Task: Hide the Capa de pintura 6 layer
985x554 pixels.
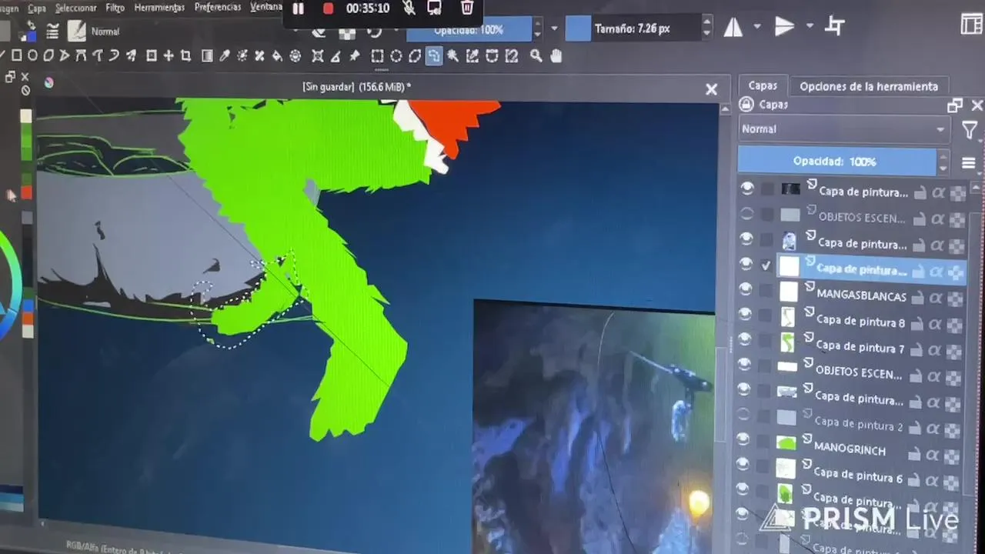Action: pos(743,464)
